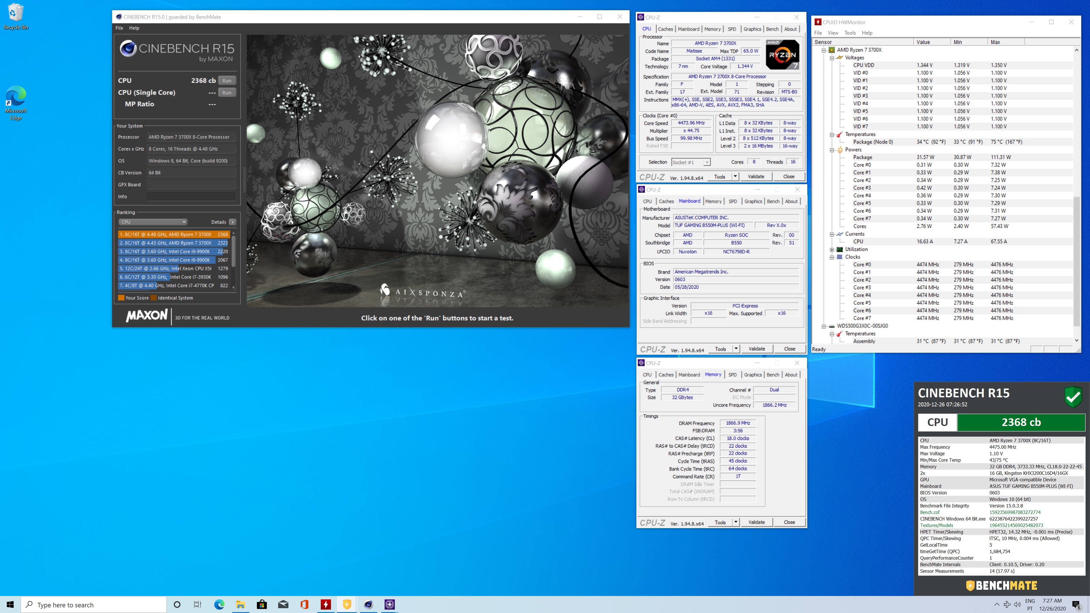Run the CPU benchmark in Cinebench
Viewport: 1090px width, 613px height.
pyautogui.click(x=227, y=80)
